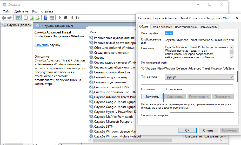
Task: Select Служба McAfee Framework in list
Action: 113,117
